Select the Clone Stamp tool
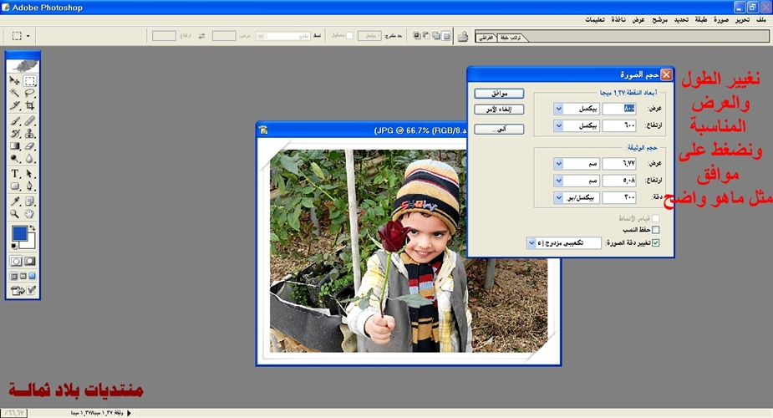Image resolution: width=773 pixels, height=418 pixels. pos(29,133)
